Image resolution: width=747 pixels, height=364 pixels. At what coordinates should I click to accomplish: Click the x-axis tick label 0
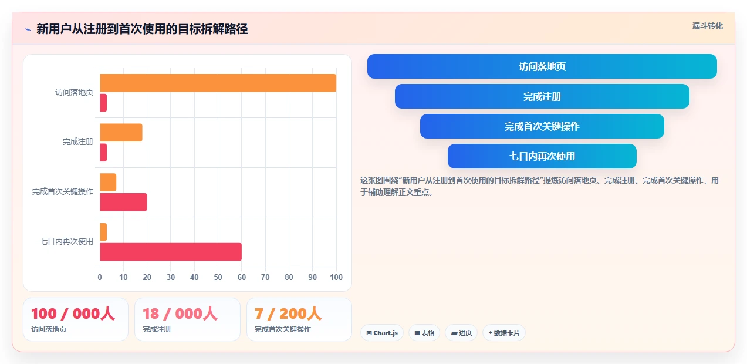[100, 277]
